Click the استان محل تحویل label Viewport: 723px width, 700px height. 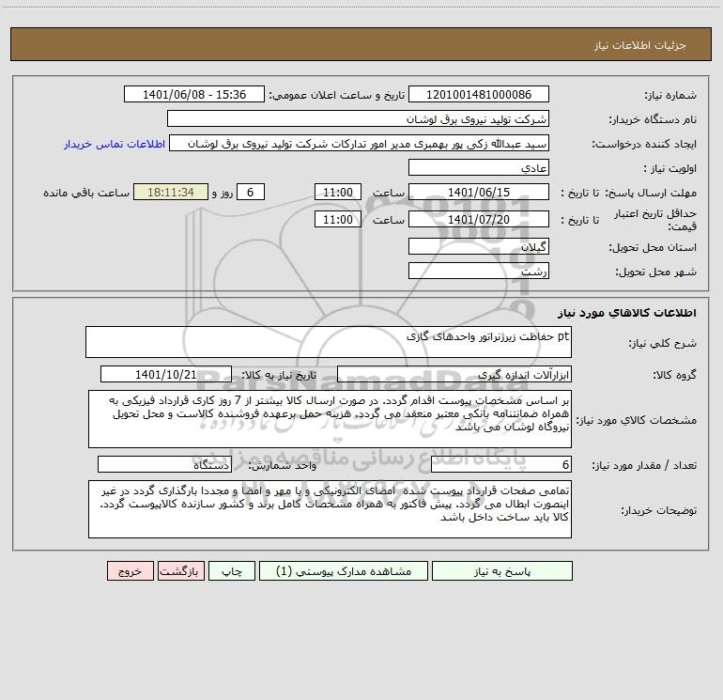tap(653, 247)
